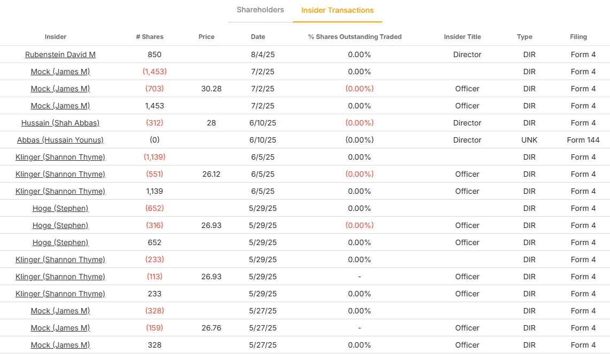Open Klinger (Shannon Thyme) link at price 26.12

60,174
